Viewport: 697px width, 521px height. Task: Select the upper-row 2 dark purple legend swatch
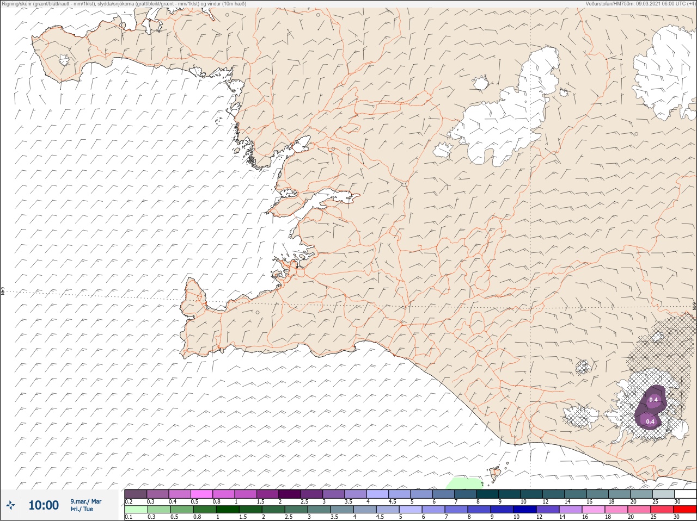[x=290, y=494]
